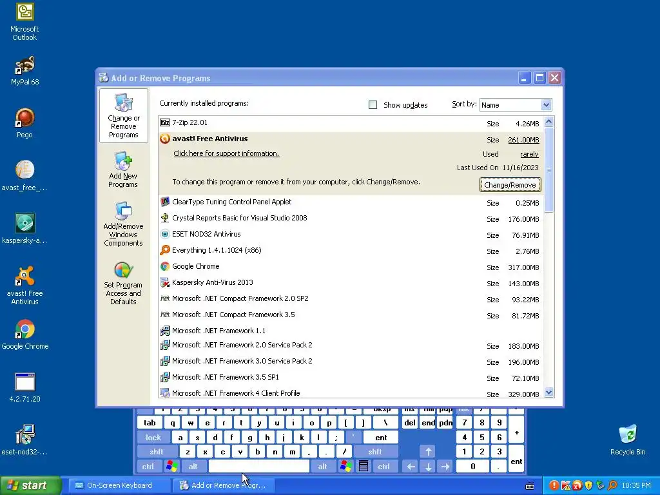
Task: Click the ent key beside the apostrophe key
Action: click(381, 438)
